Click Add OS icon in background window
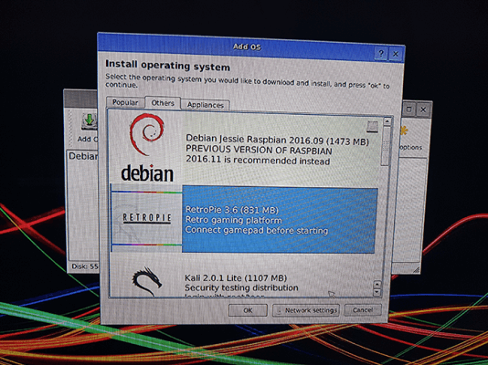This screenshot has width=488, height=365. point(89,121)
